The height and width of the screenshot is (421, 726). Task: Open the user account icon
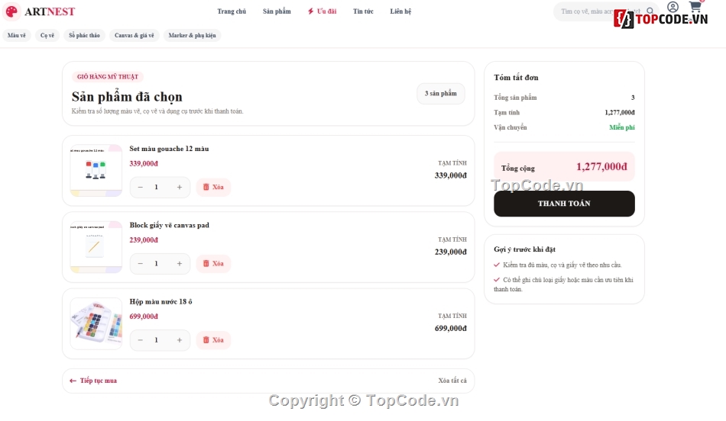(673, 7)
